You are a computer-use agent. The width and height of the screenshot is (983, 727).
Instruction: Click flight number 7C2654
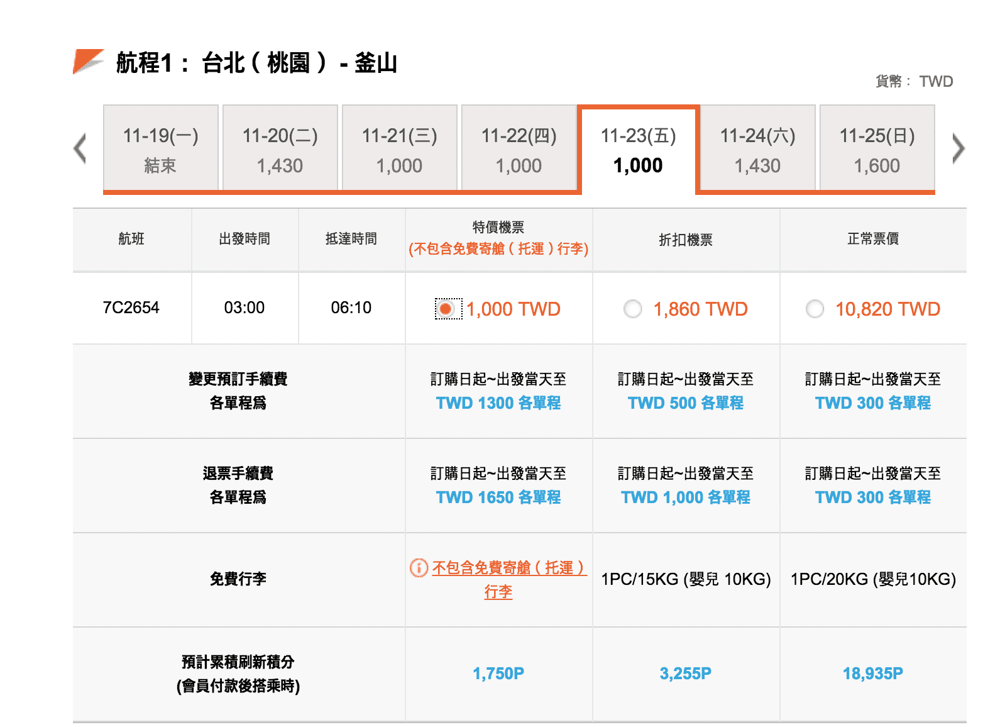(x=131, y=308)
